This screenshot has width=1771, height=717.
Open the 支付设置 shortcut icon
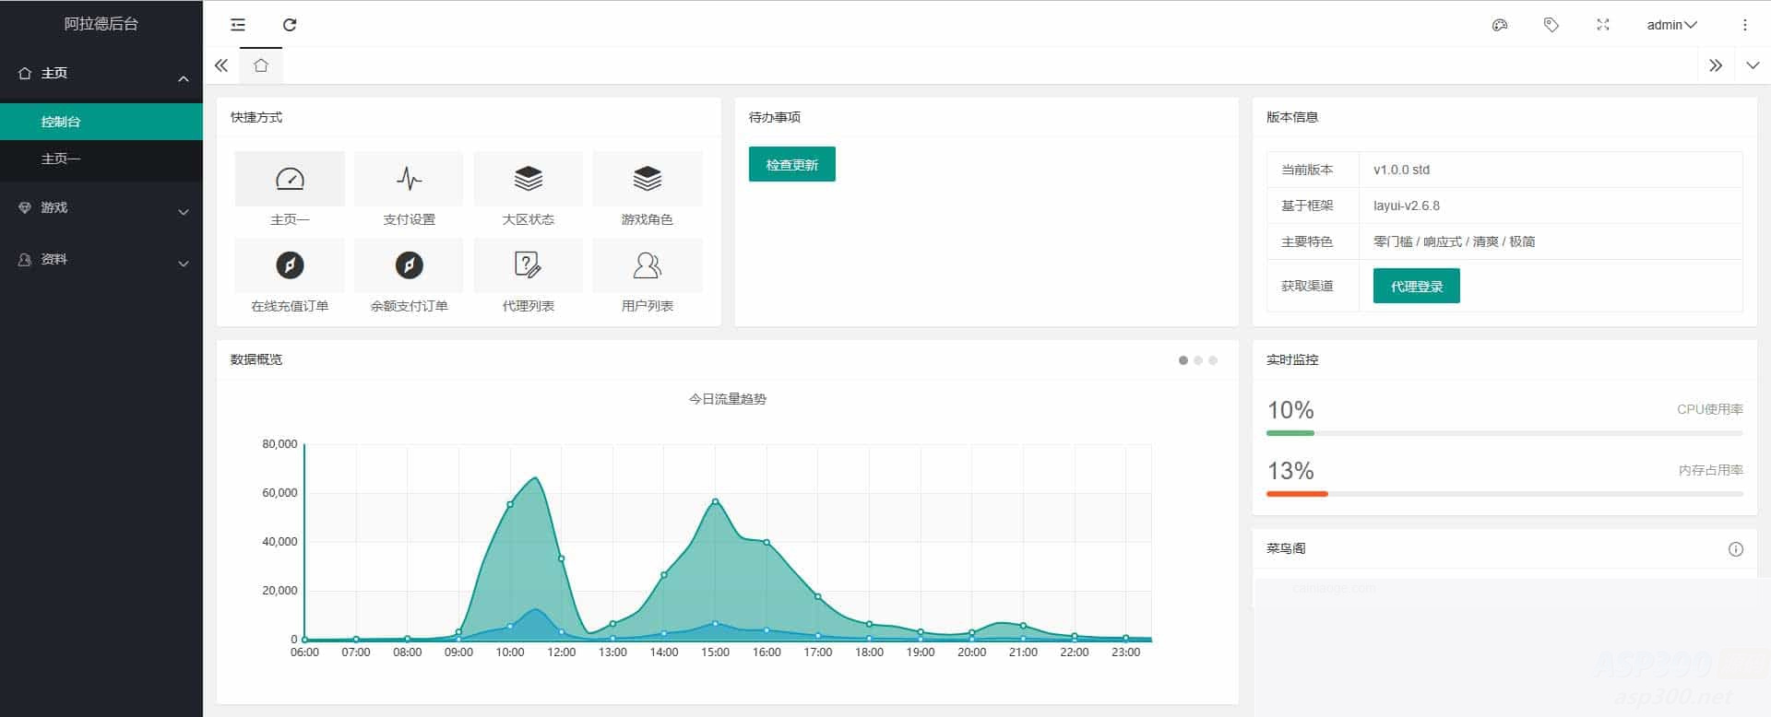[x=409, y=179]
